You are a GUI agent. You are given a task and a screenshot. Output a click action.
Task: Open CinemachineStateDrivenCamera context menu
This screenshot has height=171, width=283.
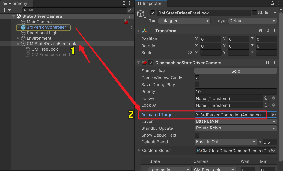[x=274, y=63]
